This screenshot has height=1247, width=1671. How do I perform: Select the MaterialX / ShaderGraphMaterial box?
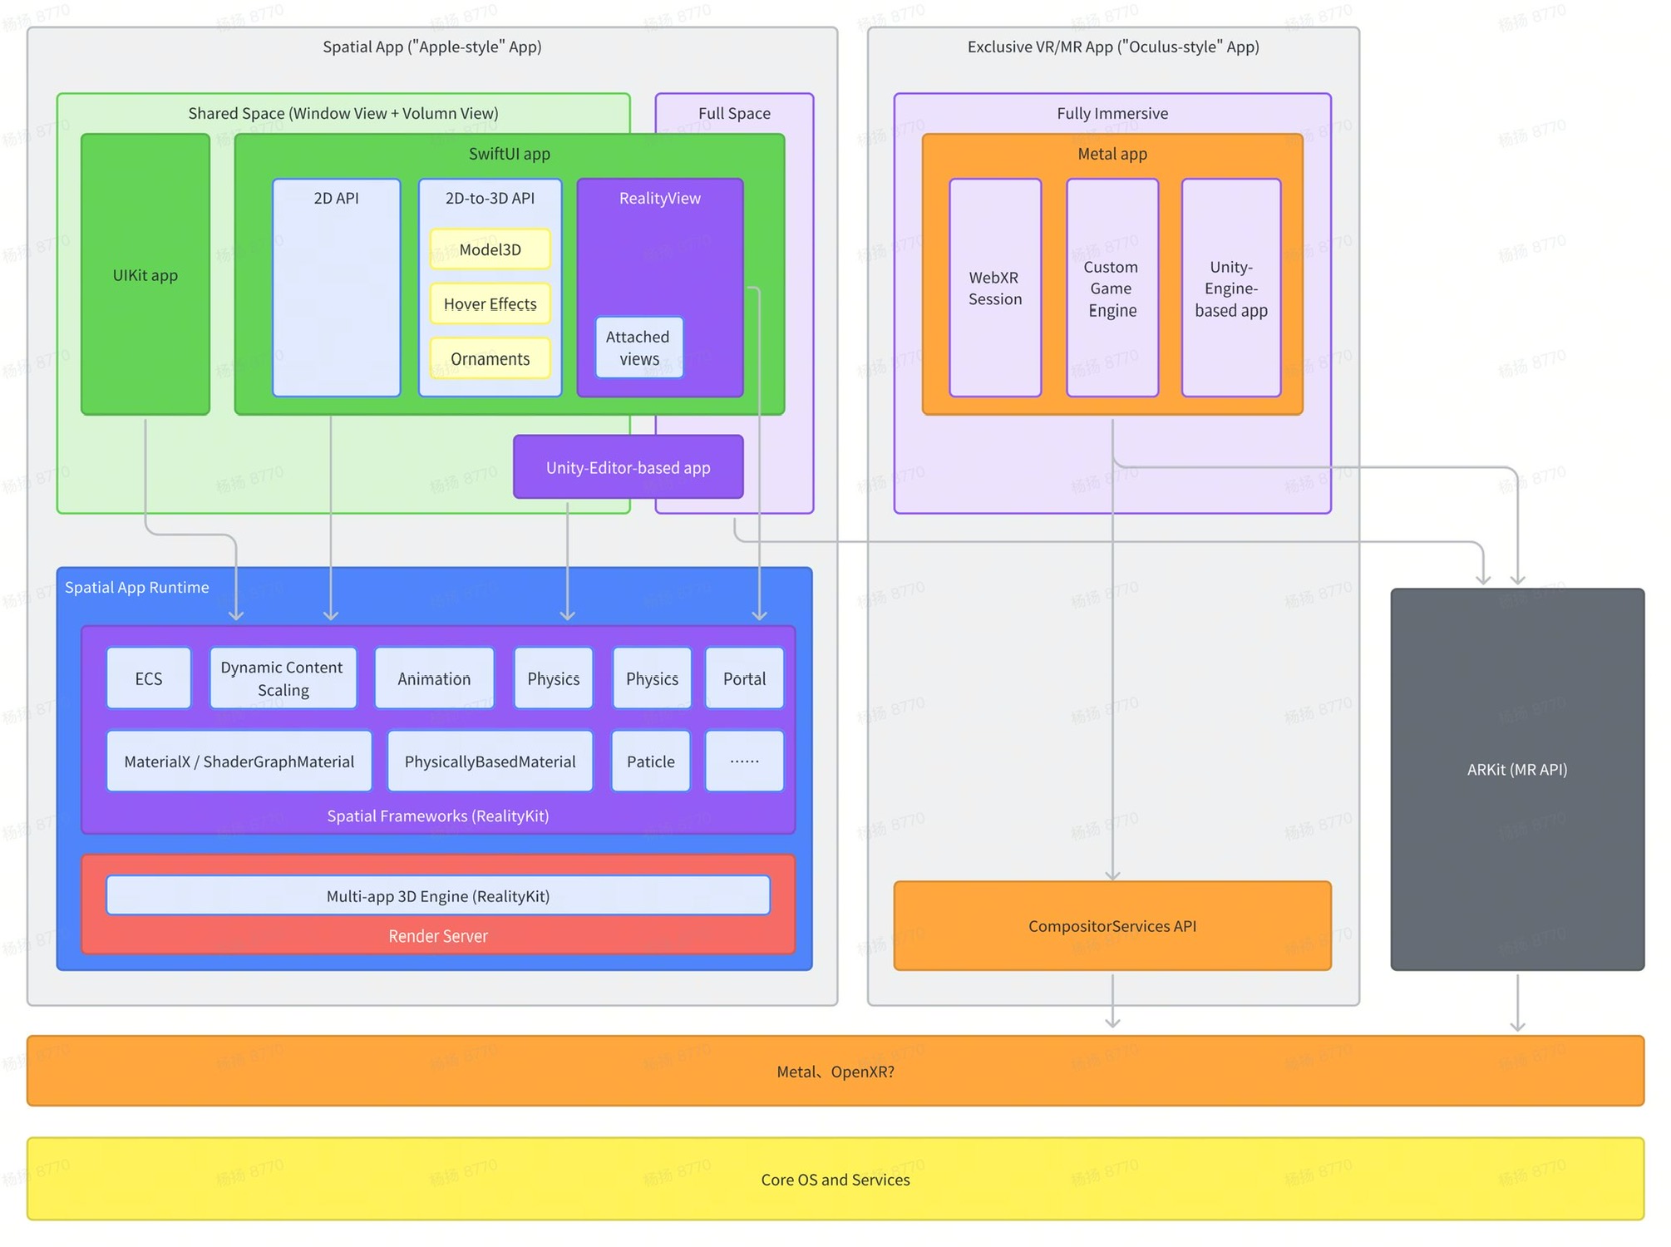tap(239, 762)
